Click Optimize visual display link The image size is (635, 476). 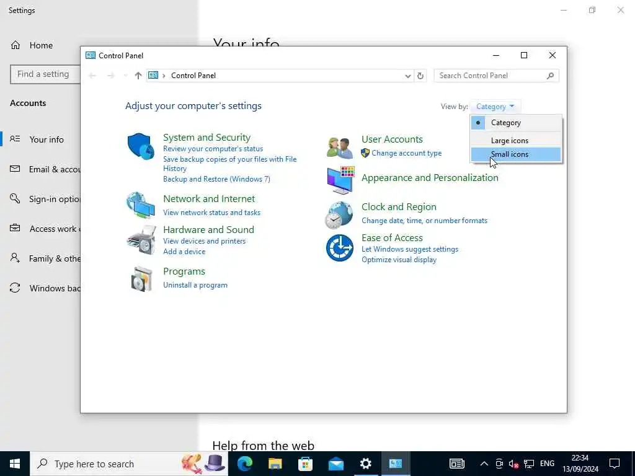click(399, 260)
